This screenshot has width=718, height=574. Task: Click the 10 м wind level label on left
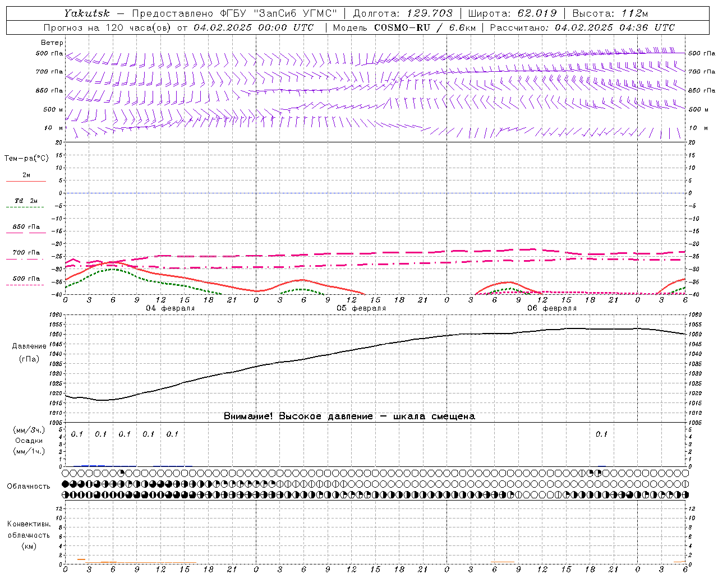tap(54, 128)
